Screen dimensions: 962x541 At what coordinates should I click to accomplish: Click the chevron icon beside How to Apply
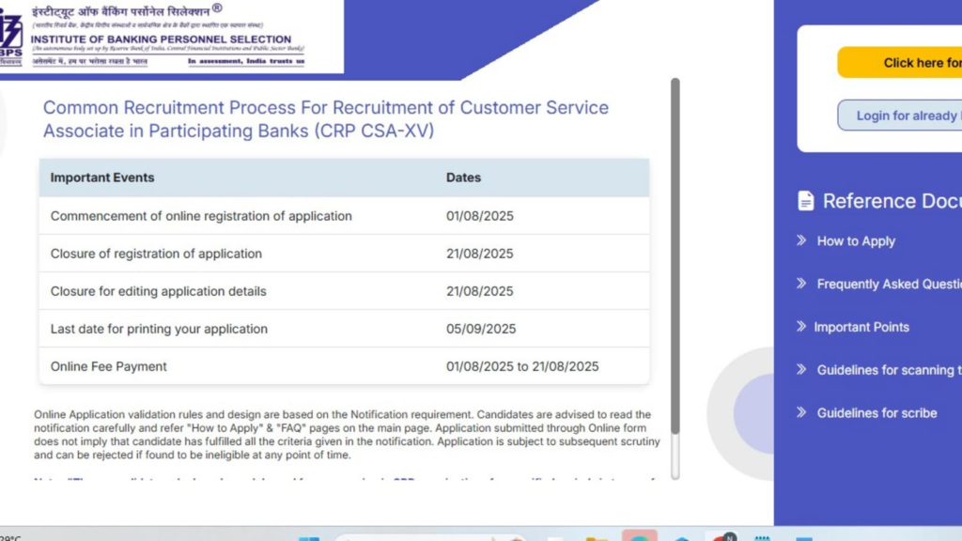click(800, 241)
